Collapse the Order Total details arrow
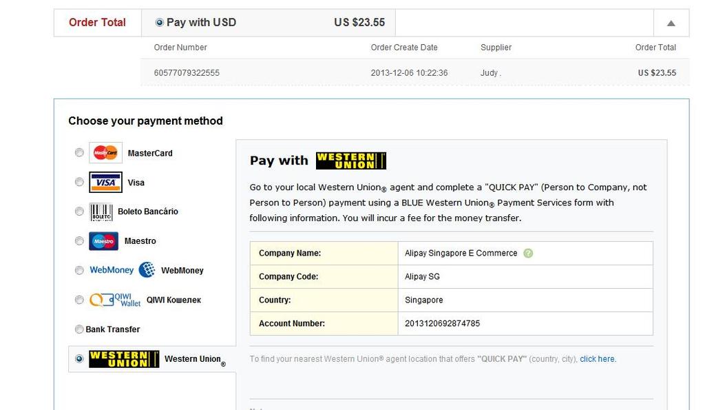Screen dimensions: 705x410 (671, 23)
